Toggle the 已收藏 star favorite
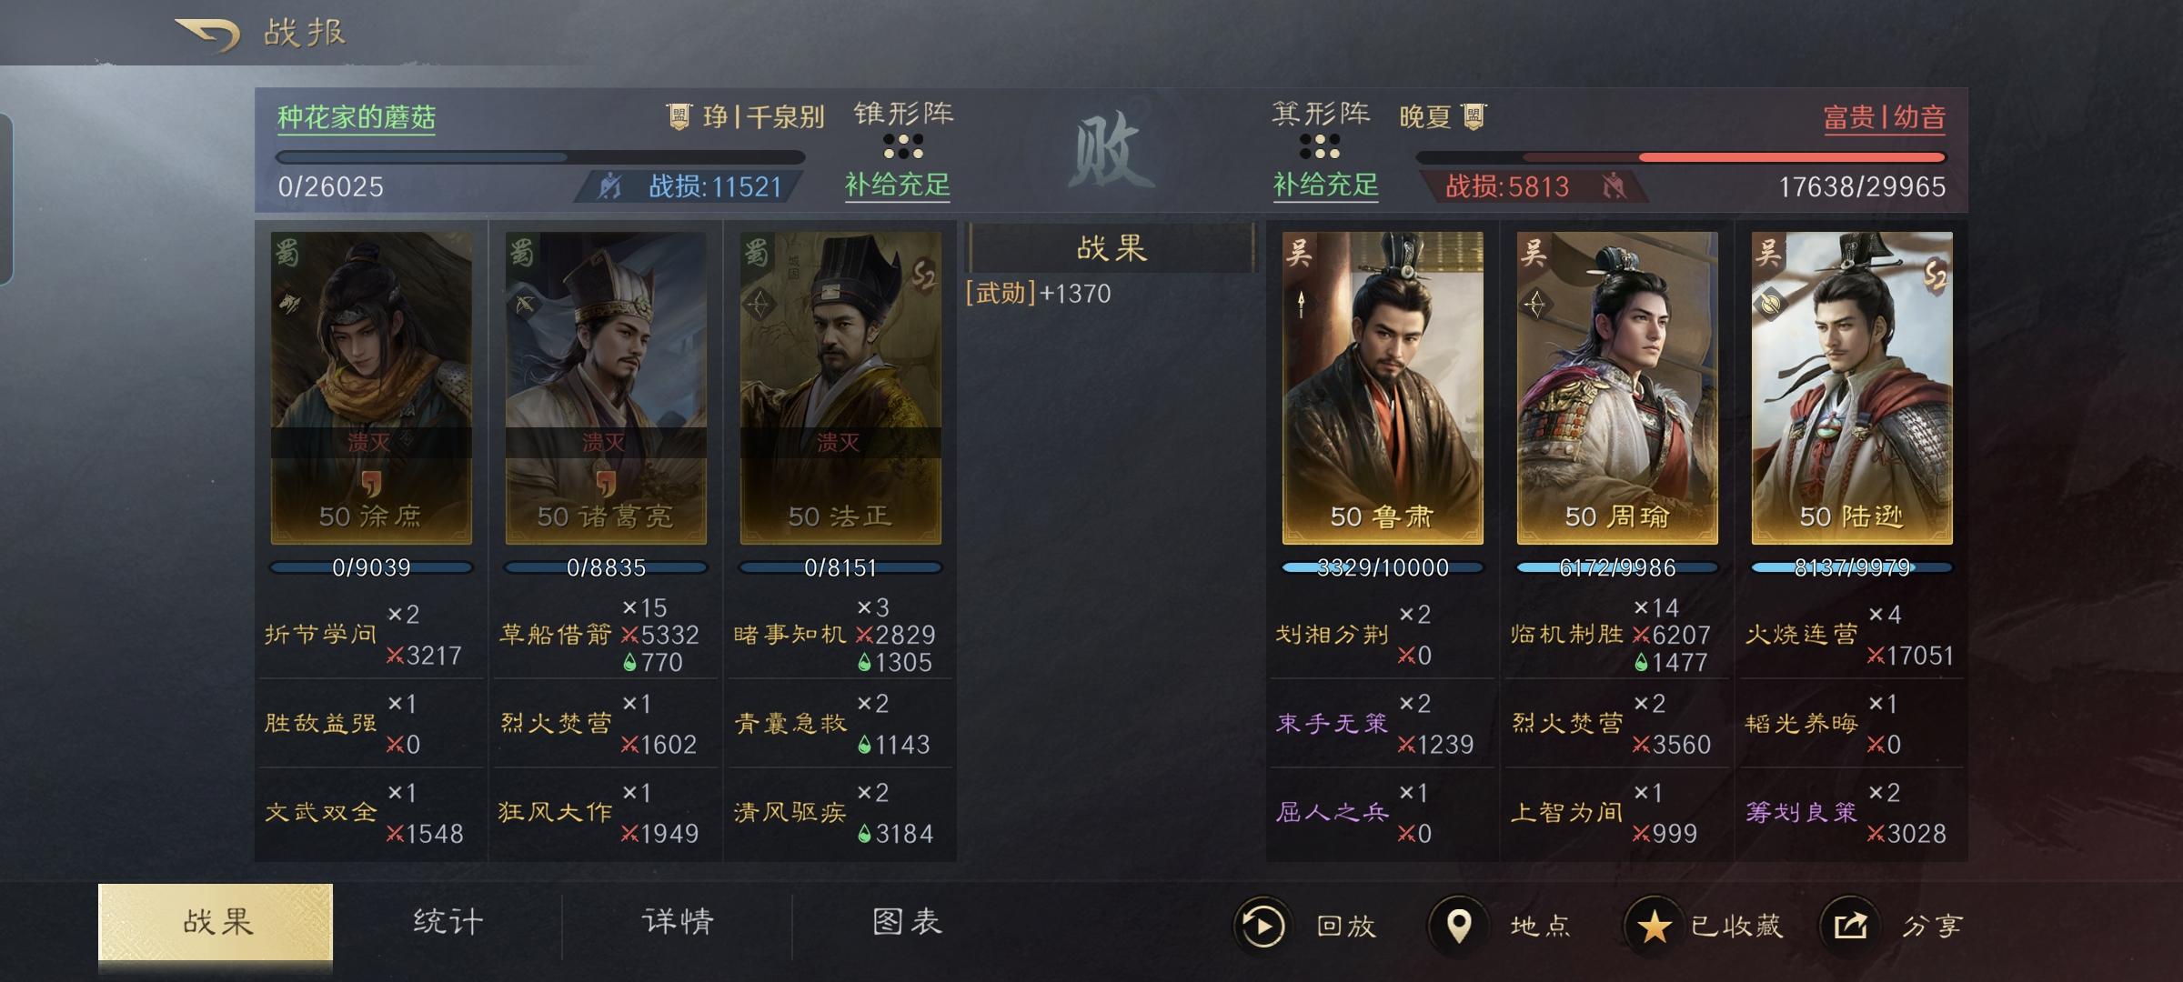Image resolution: width=2183 pixels, height=982 pixels. pos(1654,927)
